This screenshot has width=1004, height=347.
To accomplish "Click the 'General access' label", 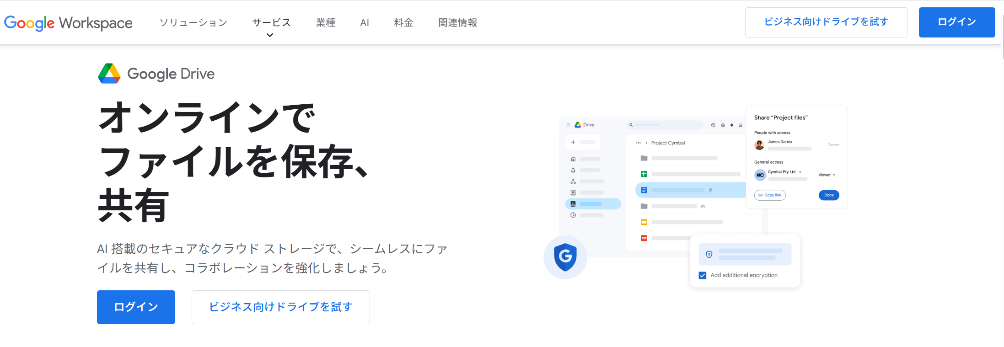I will click(768, 162).
